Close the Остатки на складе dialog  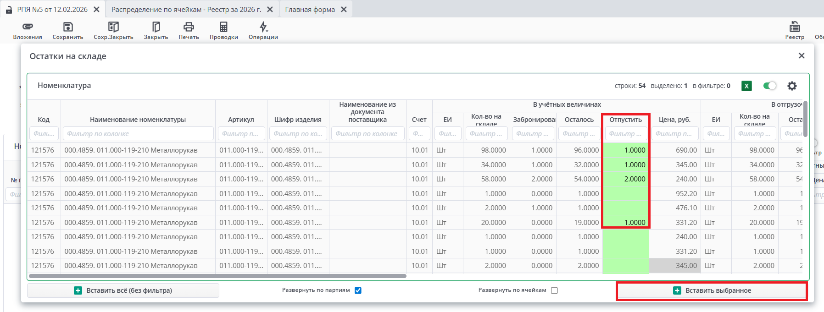tap(802, 55)
